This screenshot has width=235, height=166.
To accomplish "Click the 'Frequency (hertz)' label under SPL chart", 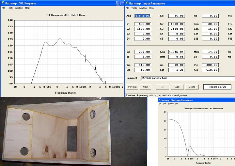I will pos(65,93).
